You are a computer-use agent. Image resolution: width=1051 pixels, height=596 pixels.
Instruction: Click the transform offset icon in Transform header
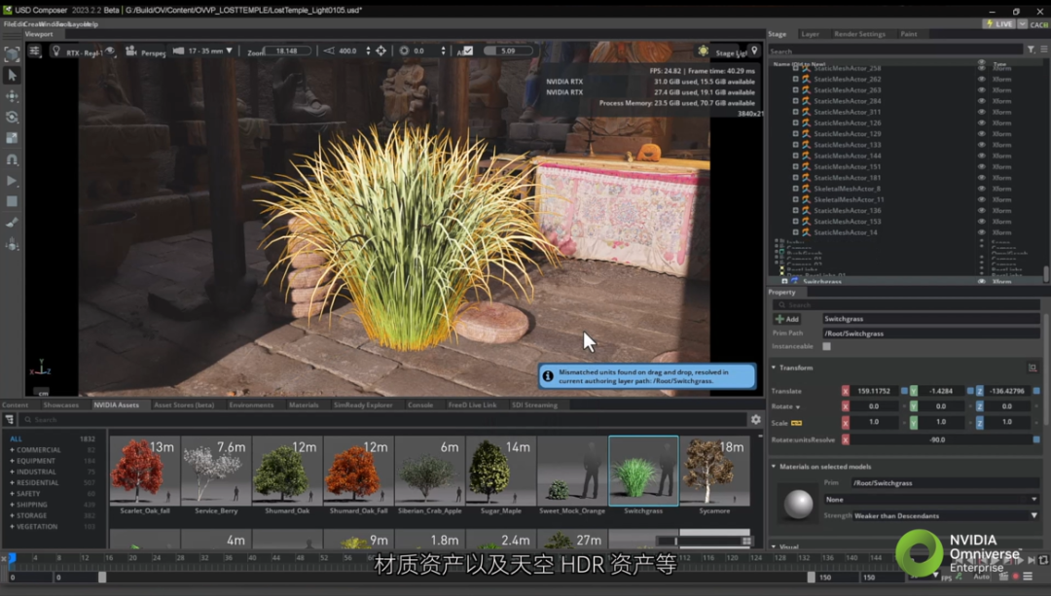(x=1033, y=368)
